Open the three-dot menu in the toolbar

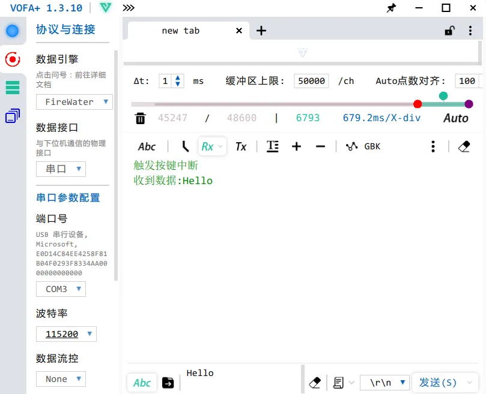click(x=433, y=146)
